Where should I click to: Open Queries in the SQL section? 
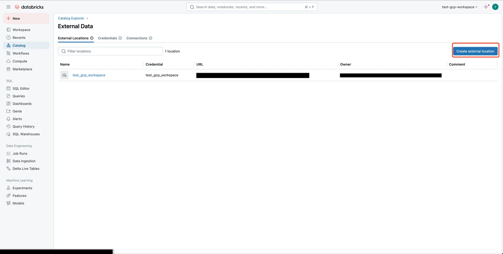pos(26,96)
